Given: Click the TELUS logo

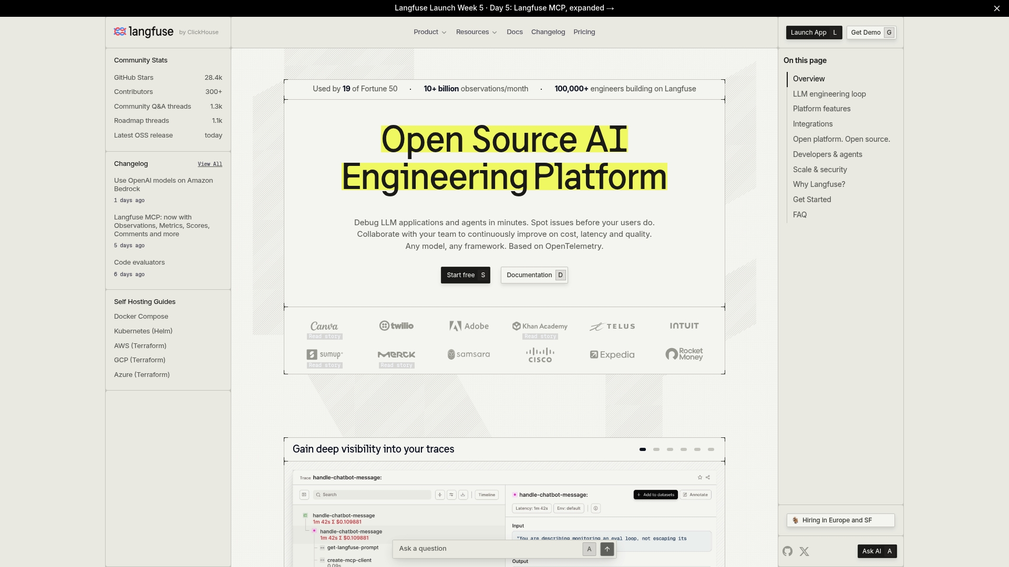Looking at the screenshot, I should [612, 327].
